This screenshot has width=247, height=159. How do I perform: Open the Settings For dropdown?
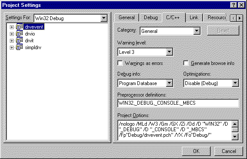[104, 18]
